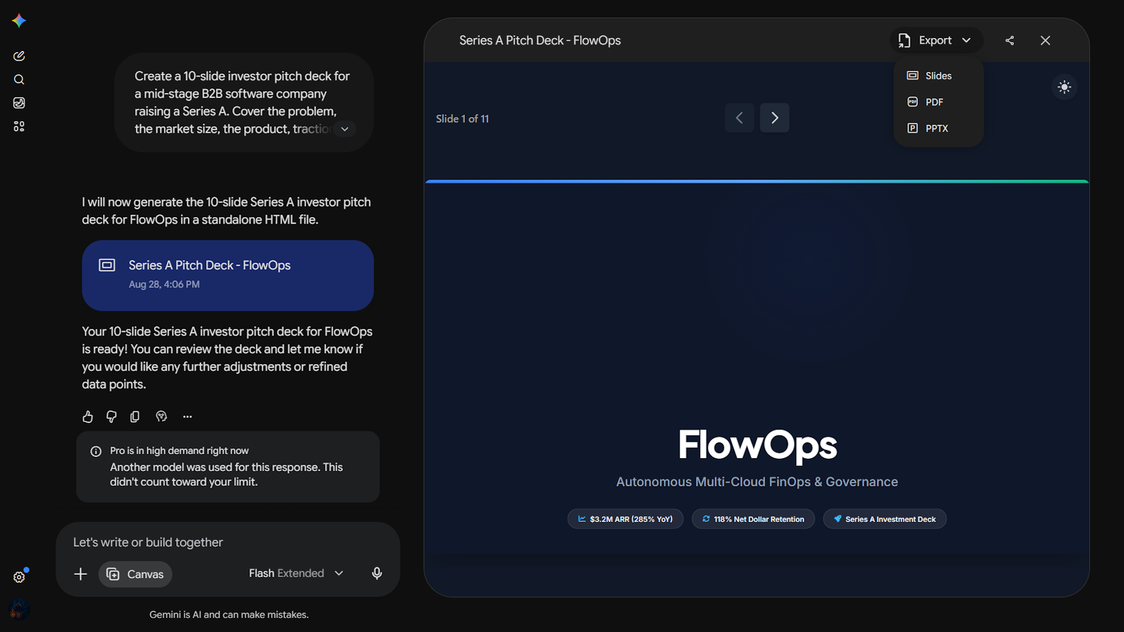Image resolution: width=1124 pixels, height=632 pixels.
Task: Click the Gemini sparkle logo
Action: tap(19, 20)
